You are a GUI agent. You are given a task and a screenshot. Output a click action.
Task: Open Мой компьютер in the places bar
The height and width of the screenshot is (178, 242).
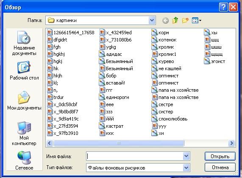pyautogui.click(x=24, y=133)
